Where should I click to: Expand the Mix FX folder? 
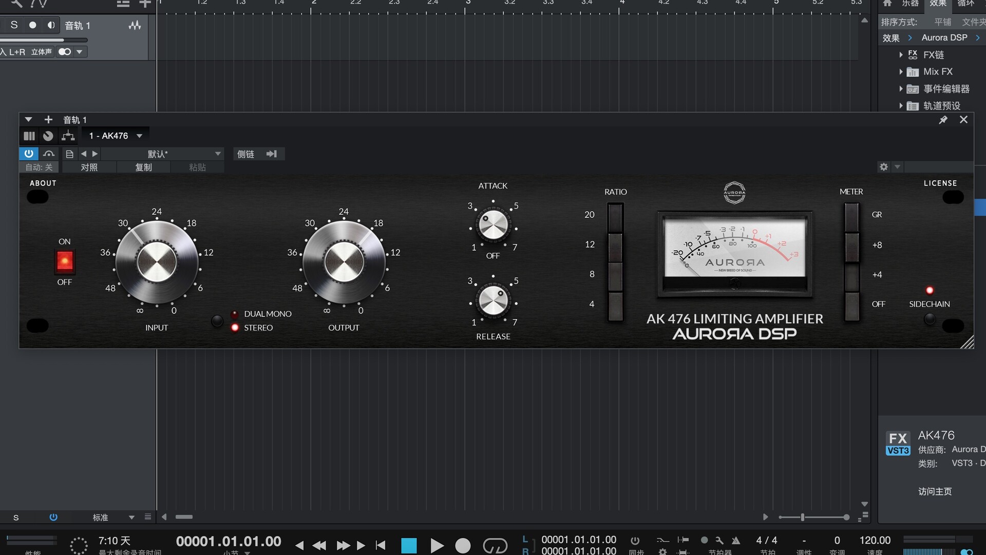point(901,71)
